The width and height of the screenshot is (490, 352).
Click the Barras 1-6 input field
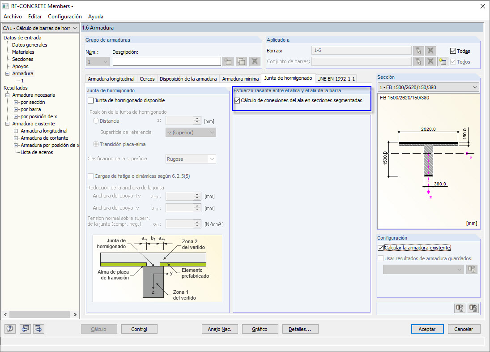pos(361,50)
